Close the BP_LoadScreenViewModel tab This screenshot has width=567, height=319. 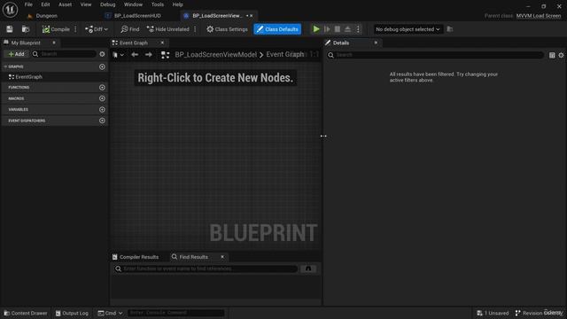click(x=252, y=16)
